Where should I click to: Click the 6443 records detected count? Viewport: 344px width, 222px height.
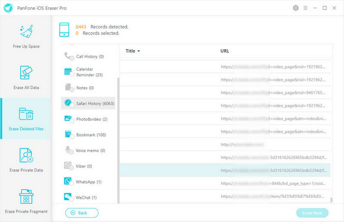[x=81, y=27]
